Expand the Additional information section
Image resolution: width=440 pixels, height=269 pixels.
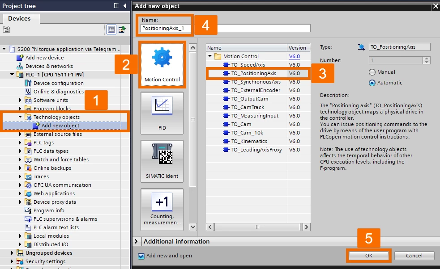coord(137,241)
